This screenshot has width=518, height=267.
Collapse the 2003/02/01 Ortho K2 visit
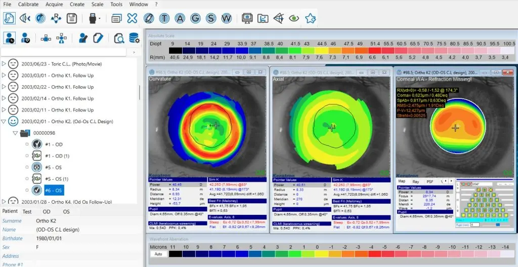pos(4,122)
